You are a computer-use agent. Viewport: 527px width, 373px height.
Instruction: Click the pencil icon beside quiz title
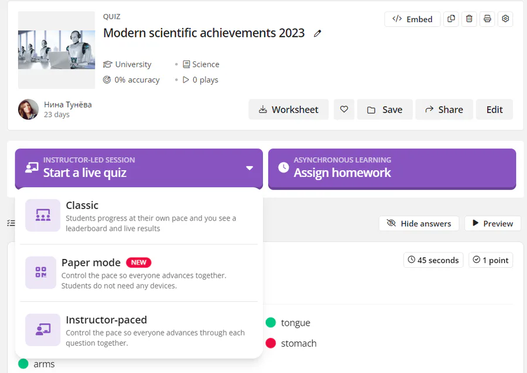[317, 33]
